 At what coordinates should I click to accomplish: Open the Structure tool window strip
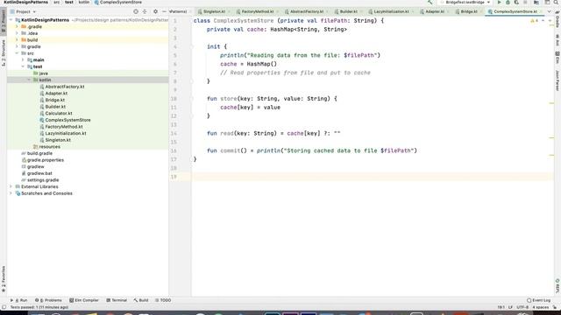pos(4,52)
